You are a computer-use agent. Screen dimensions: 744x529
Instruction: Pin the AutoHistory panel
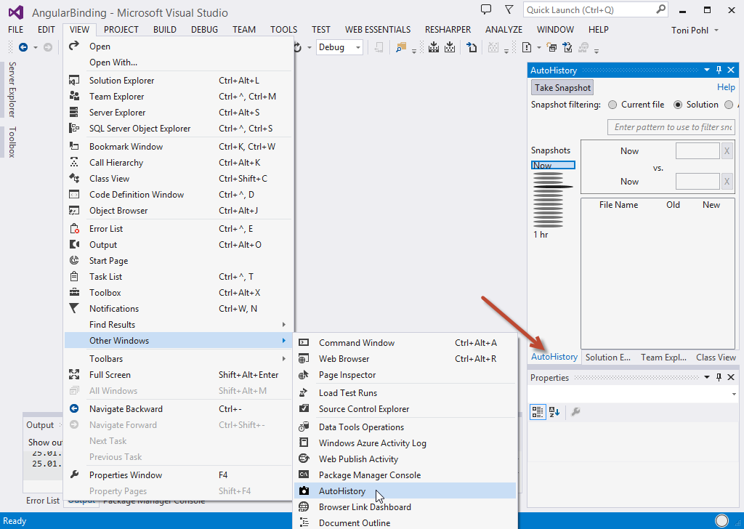[x=719, y=70]
